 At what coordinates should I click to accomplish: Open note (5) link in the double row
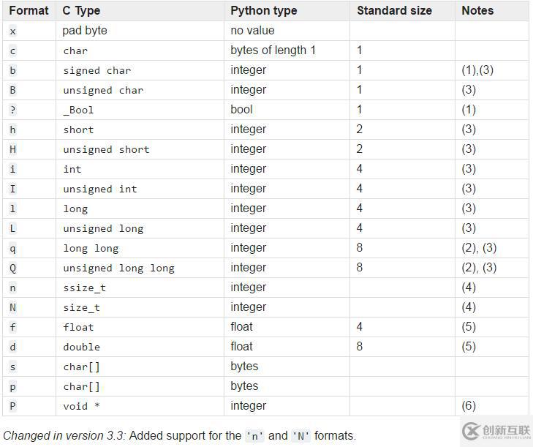click(x=469, y=347)
